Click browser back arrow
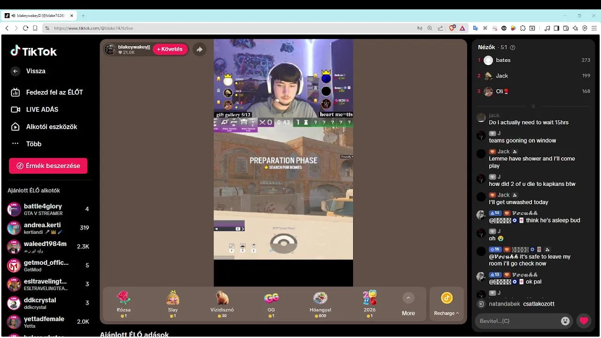The image size is (601, 338). pos(7,28)
